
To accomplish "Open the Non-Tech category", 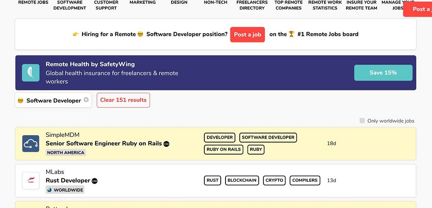I will [x=216, y=3].
